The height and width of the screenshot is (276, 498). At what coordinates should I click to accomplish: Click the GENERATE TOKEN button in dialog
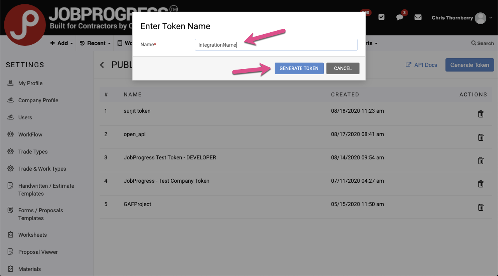pyautogui.click(x=299, y=68)
